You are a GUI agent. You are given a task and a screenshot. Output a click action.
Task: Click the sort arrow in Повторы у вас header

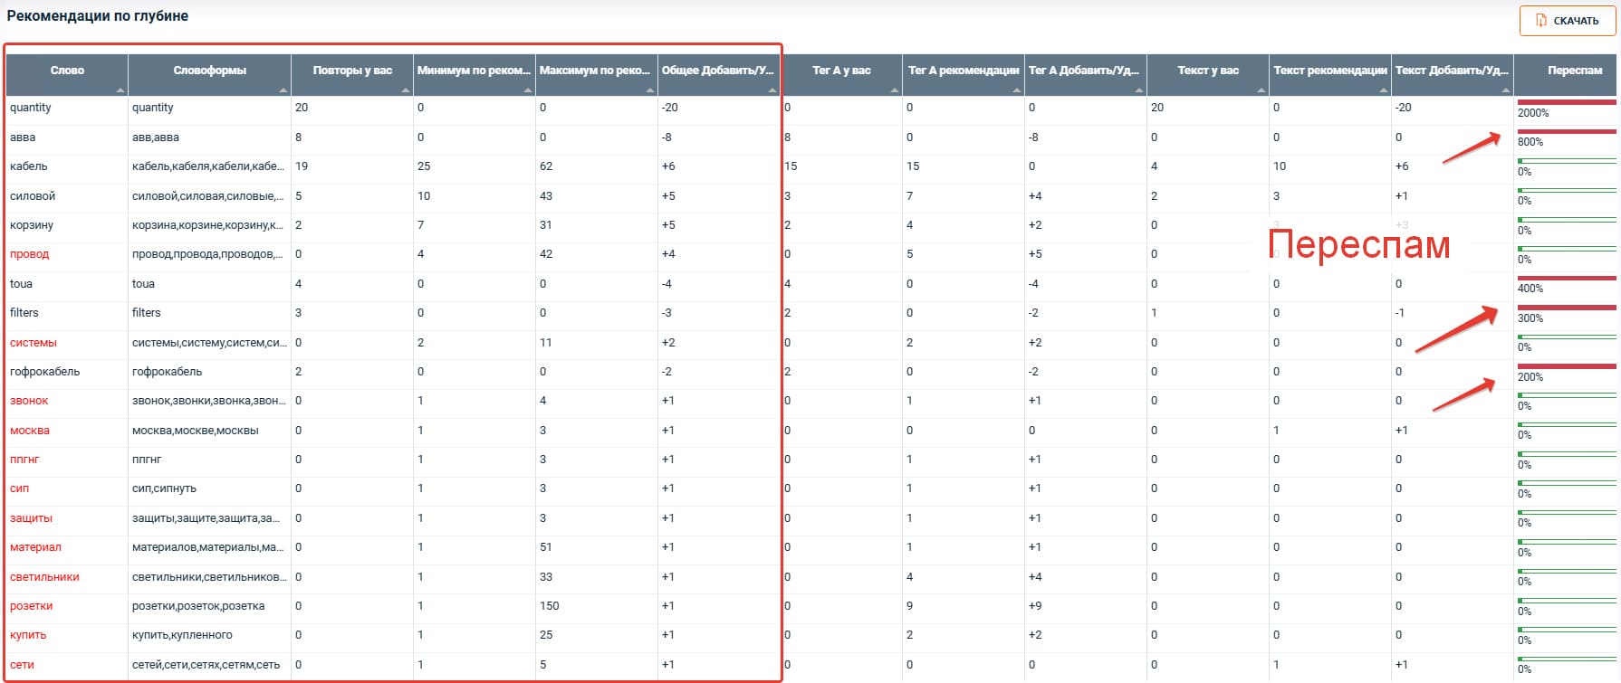pos(406,90)
